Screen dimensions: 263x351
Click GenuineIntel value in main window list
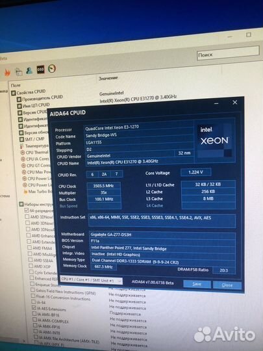(x=111, y=93)
